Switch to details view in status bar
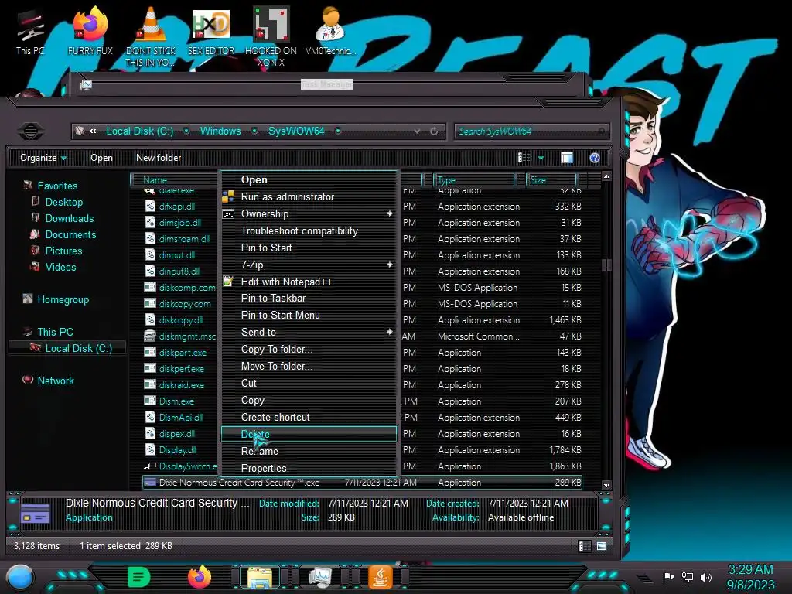792x594 pixels. tap(585, 546)
